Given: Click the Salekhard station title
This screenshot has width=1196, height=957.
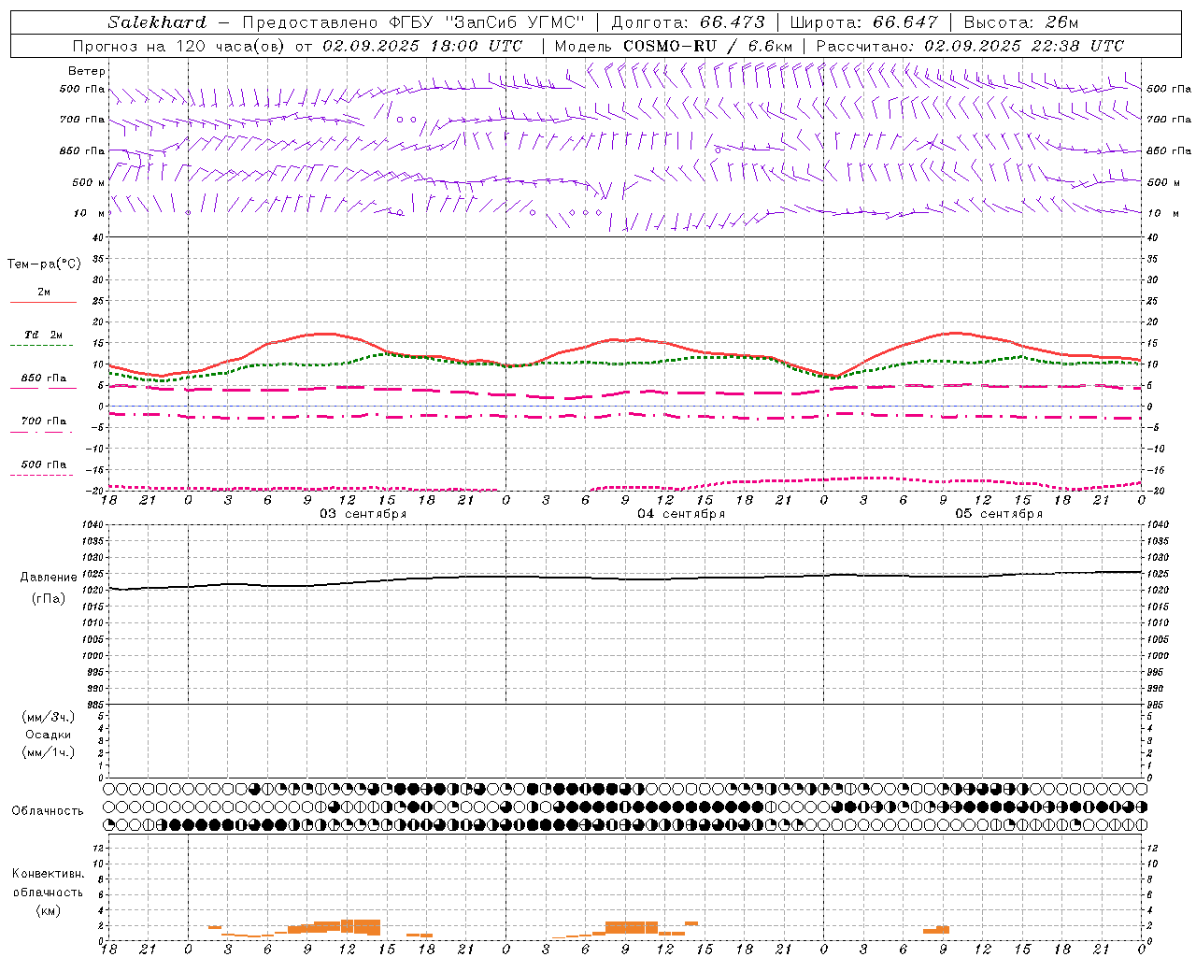Looking at the screenshot, I should [x=157, y=22].
